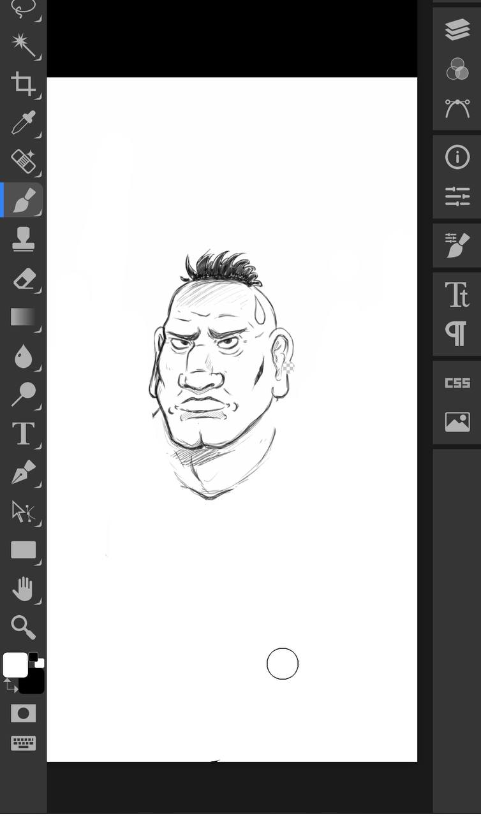Reset colors to default black and white
The image size is (481, 816).
point(36,660)
